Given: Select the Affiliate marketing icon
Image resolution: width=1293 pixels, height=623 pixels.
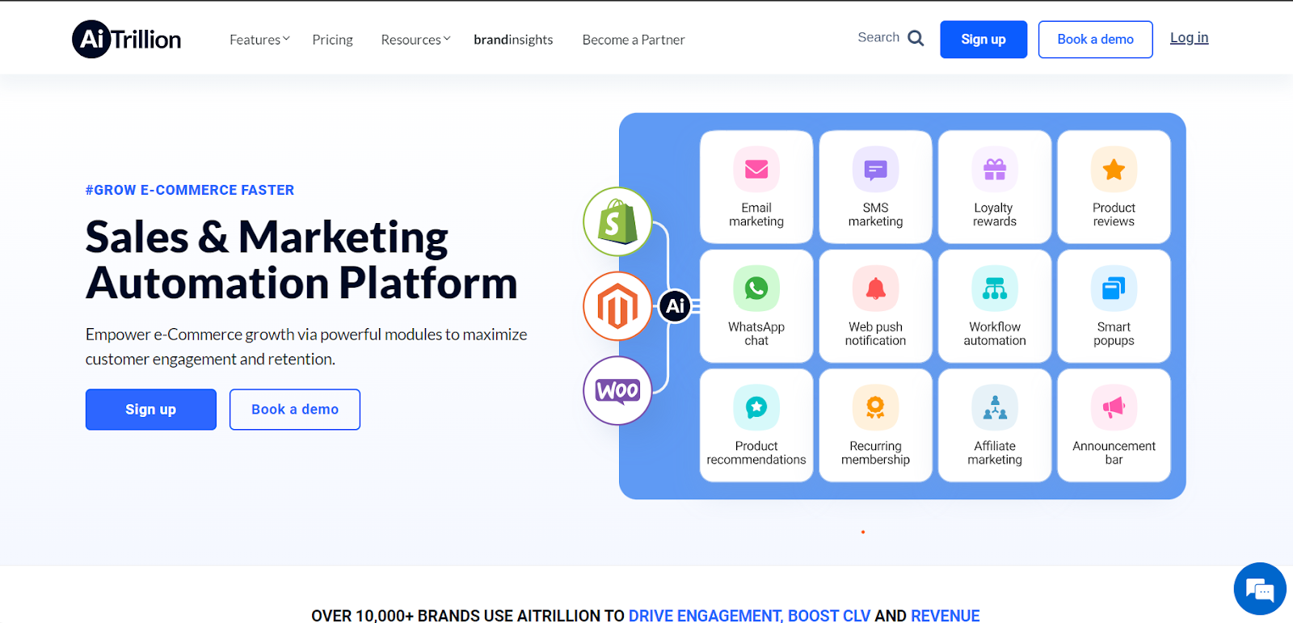Looking at the screenshot, I should tap(995, 407).
